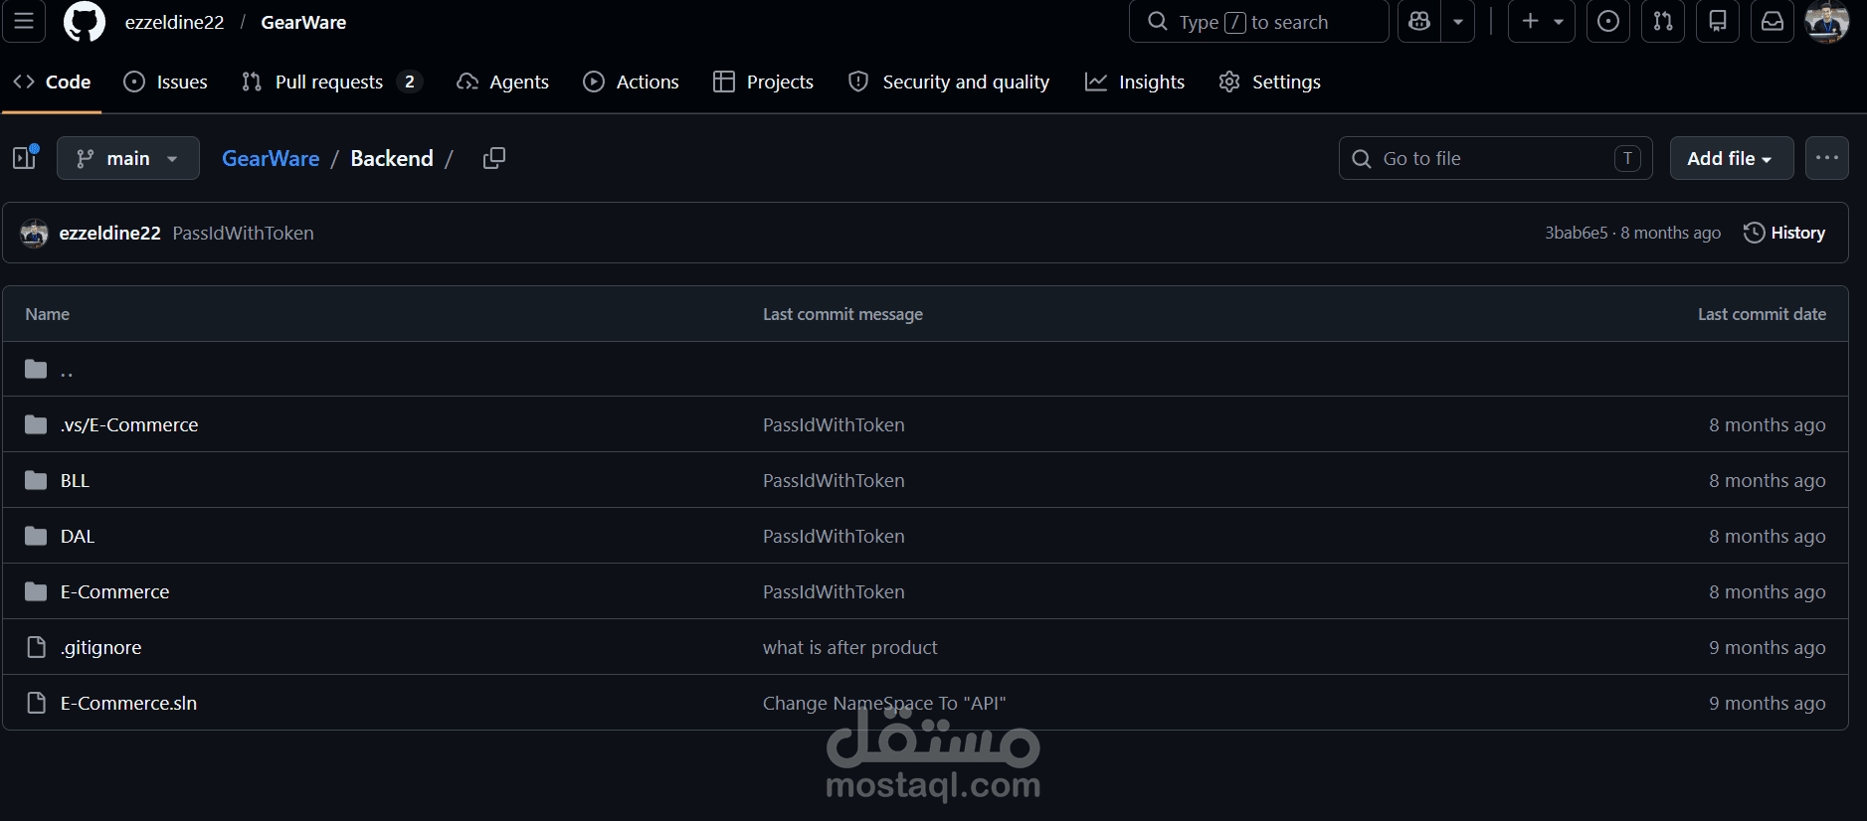Open the E-Commerce folder
This screenshot has height=821, width=1867.
click(114, 591)
